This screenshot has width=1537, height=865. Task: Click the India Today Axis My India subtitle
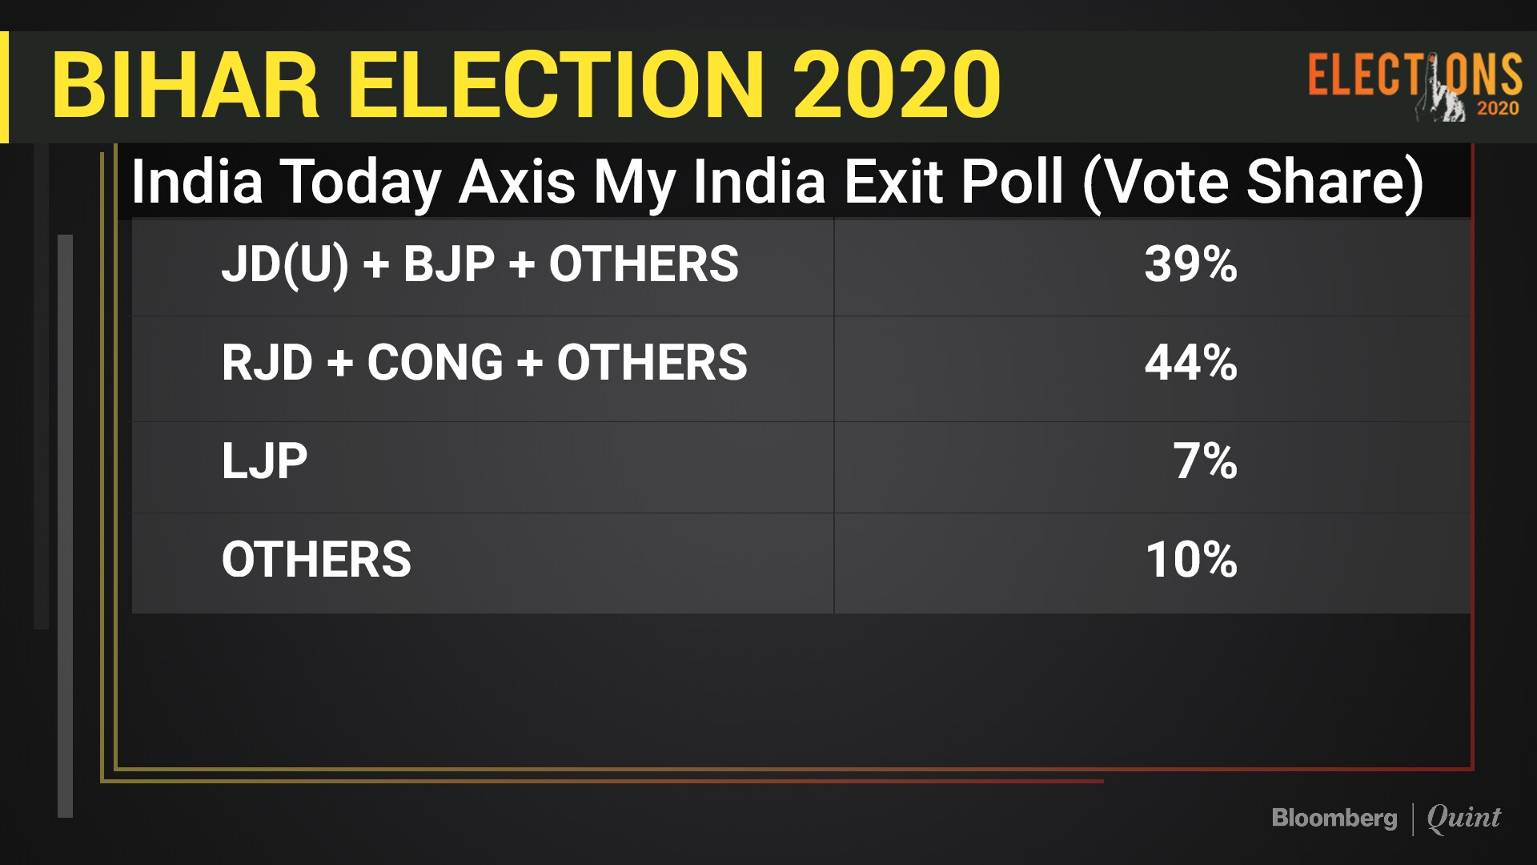point(596,182)
